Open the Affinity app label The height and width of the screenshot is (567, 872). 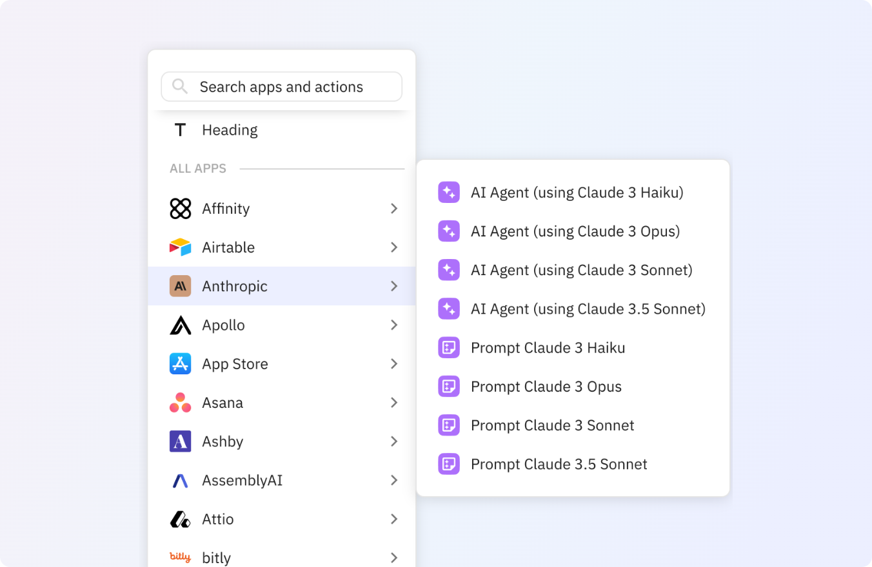226,209
